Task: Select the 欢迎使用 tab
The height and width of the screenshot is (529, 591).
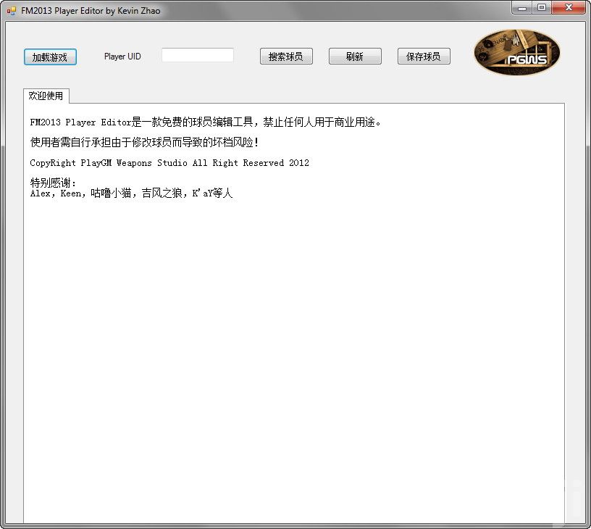Action: pyautogui.click(x=46, y=96)
